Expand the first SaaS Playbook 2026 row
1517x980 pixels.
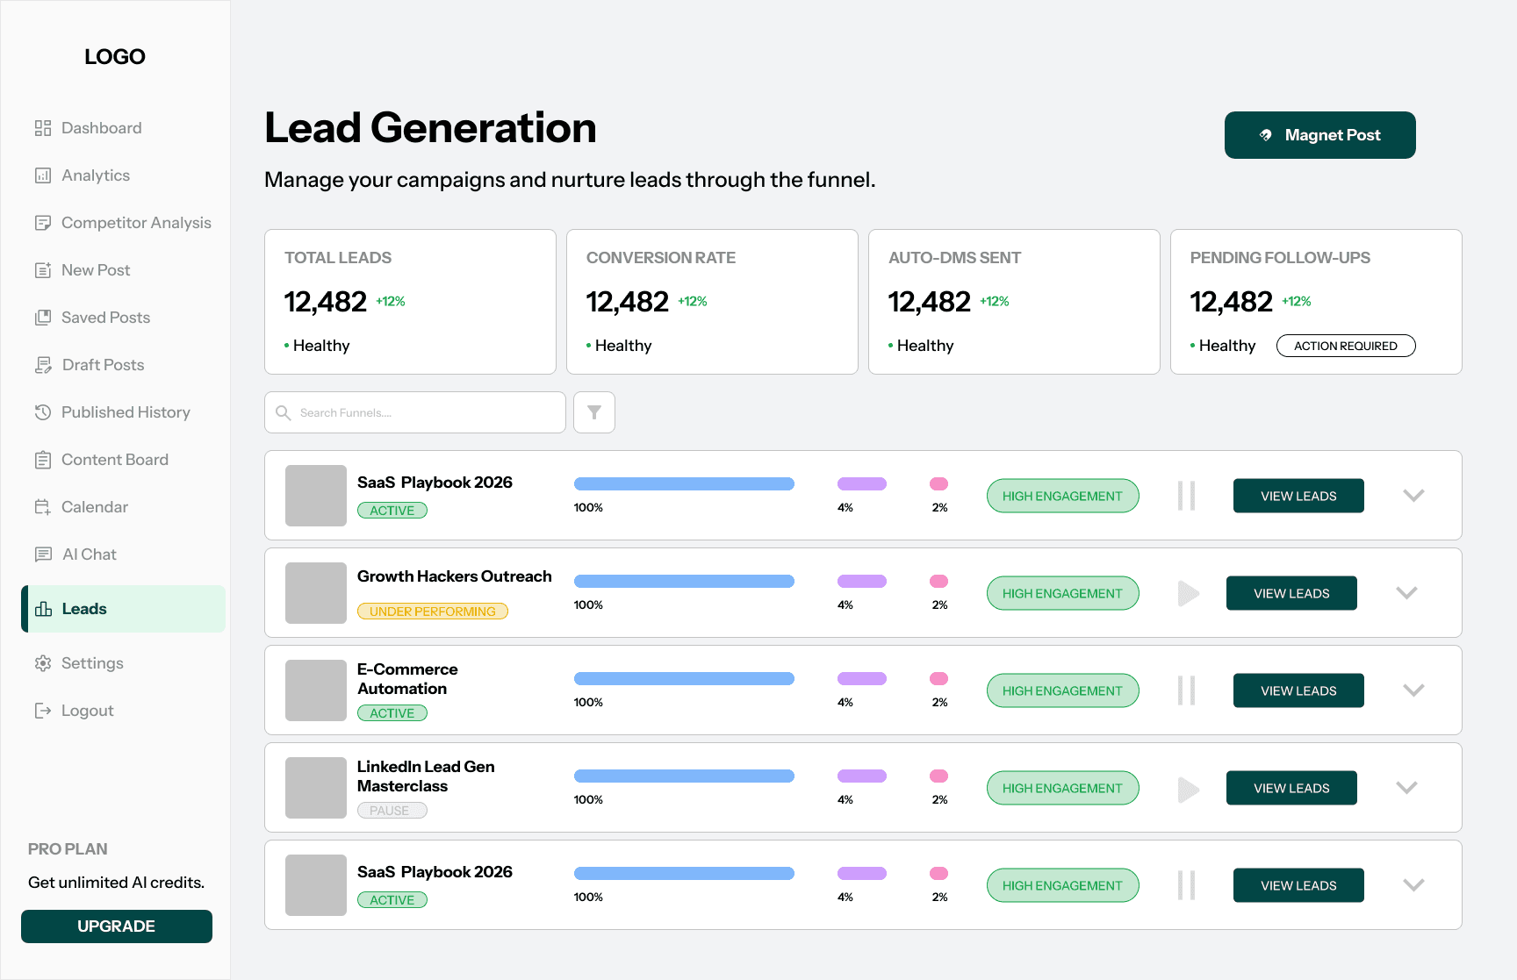[1413, 496]
